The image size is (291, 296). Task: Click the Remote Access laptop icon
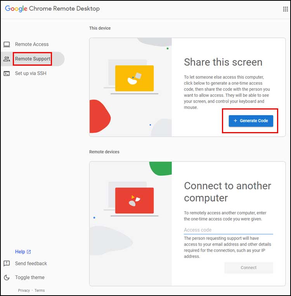click(7, 44)
